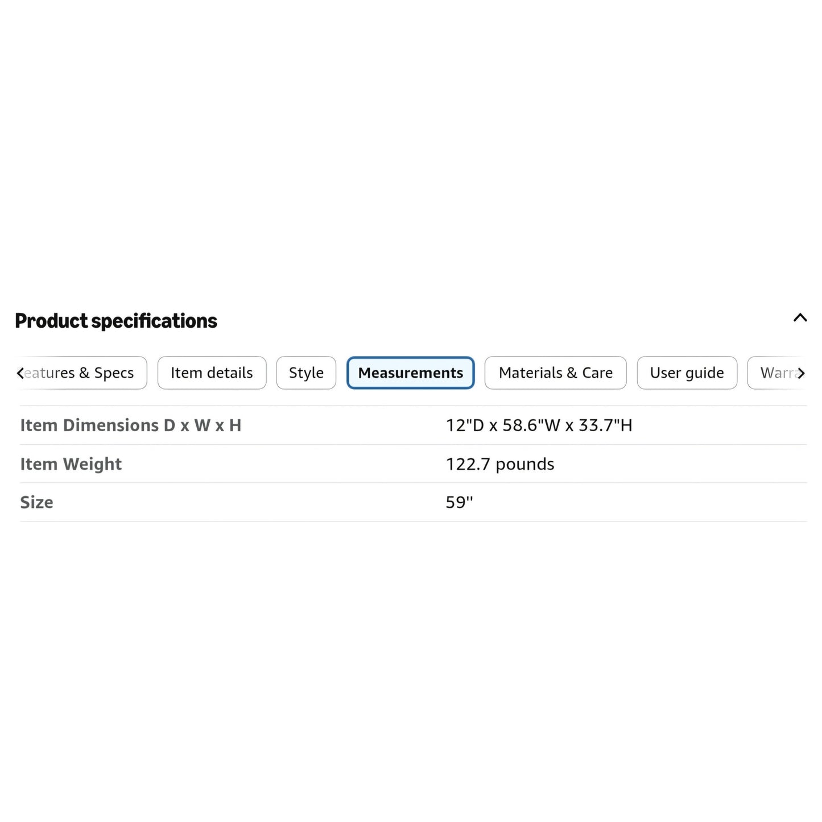Click the 122.7 weight number

point(468,464)
